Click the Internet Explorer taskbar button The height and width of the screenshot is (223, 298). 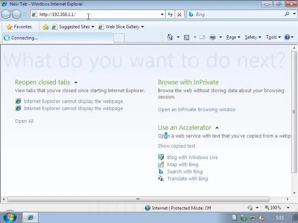(31, 217)
